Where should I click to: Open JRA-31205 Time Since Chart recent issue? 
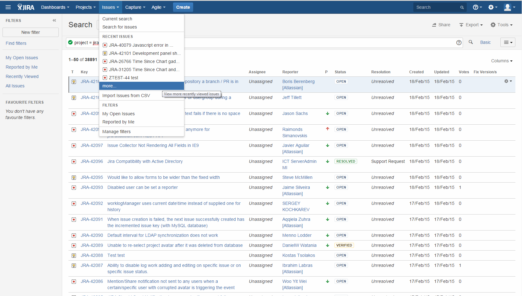click(x=142, y=70)
